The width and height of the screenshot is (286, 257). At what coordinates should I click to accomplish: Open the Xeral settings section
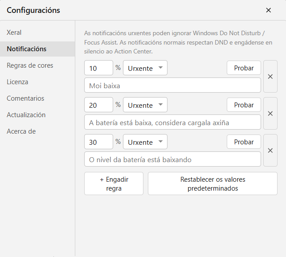(x=37, y=33)
